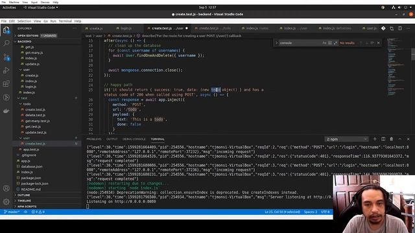Collapse the todo folder under test

(x=47, y=104)
